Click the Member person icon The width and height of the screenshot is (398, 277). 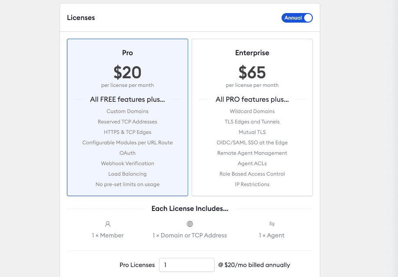(108, 224)
